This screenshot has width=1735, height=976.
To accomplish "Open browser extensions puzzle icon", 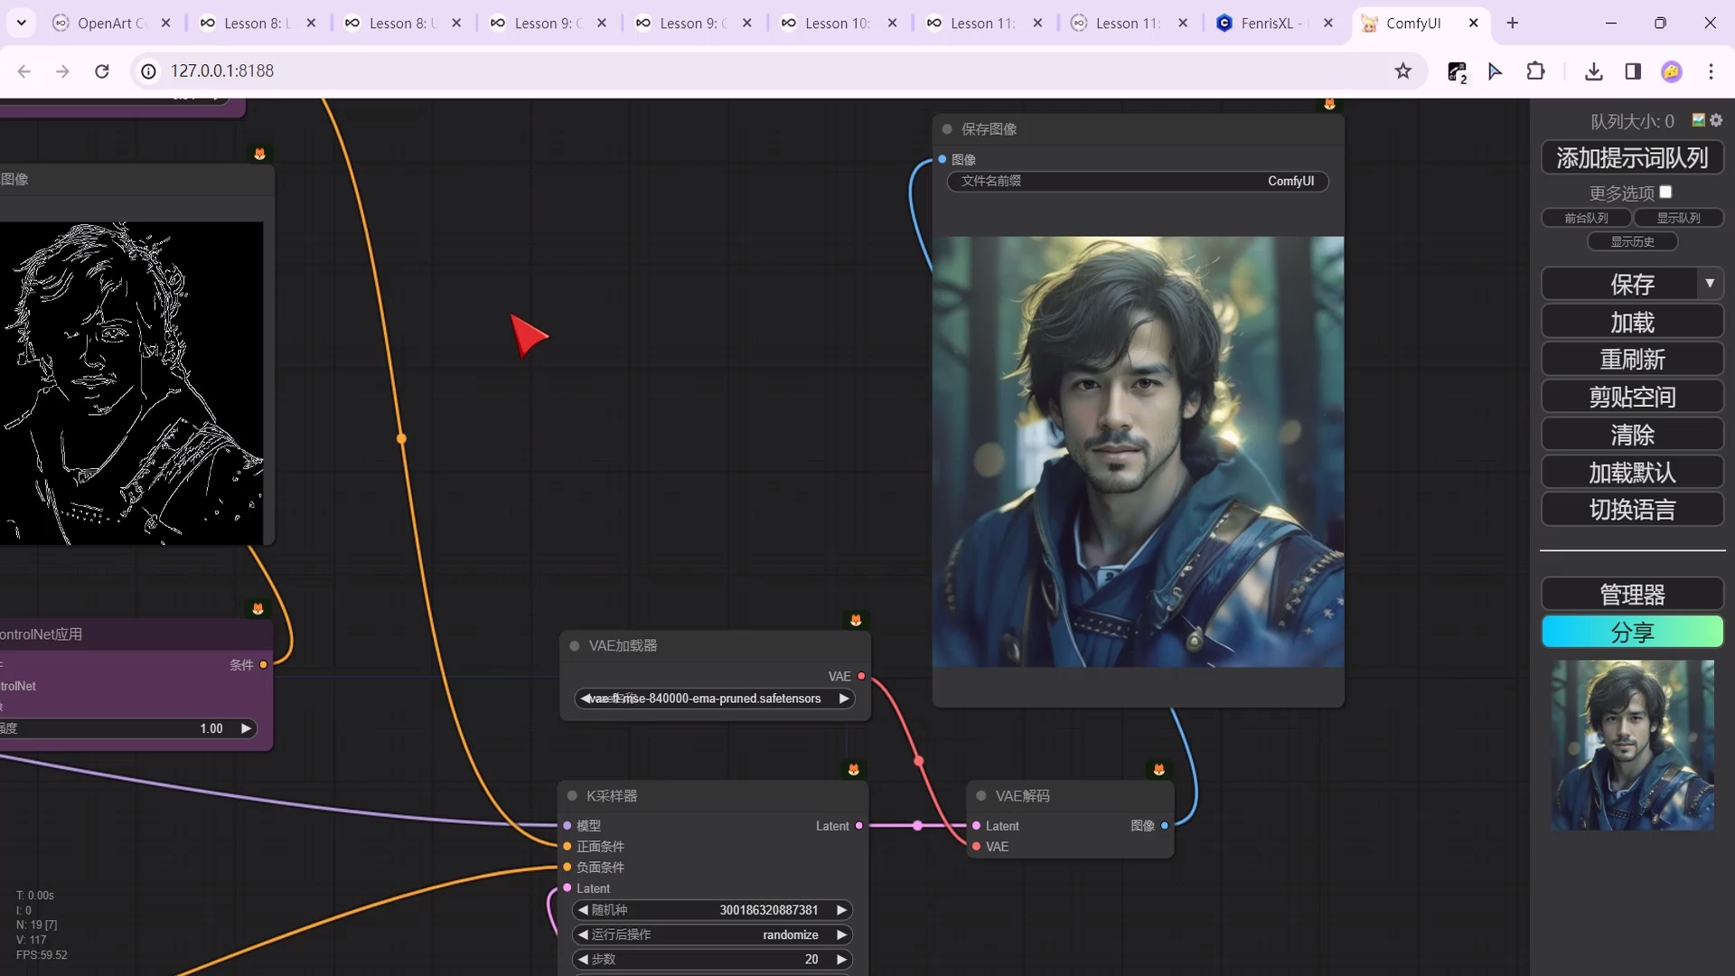I will 1535,70.
